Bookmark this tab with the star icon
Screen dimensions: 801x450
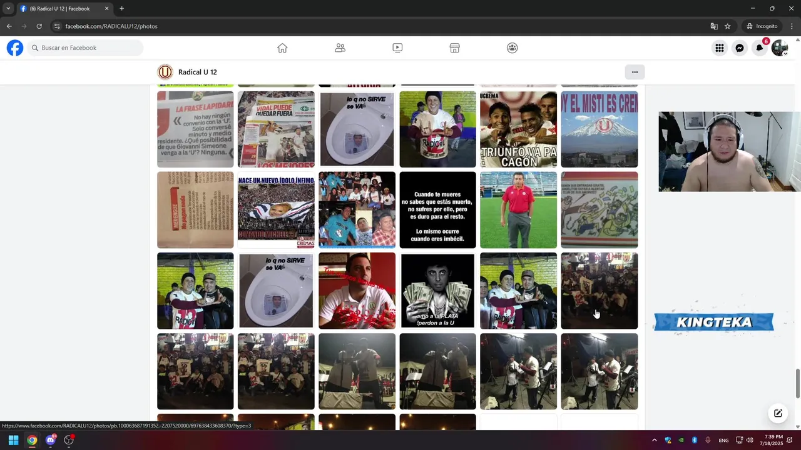point(728,26)
